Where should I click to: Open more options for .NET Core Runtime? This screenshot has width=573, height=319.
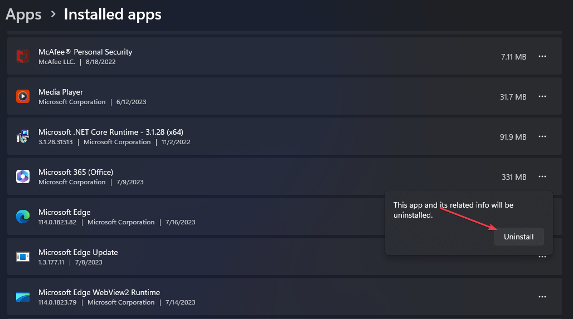[542, 136]
